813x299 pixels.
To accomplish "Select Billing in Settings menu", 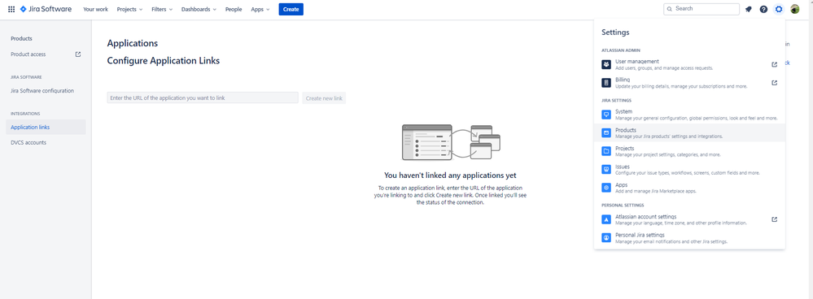I will click(689, 83).
